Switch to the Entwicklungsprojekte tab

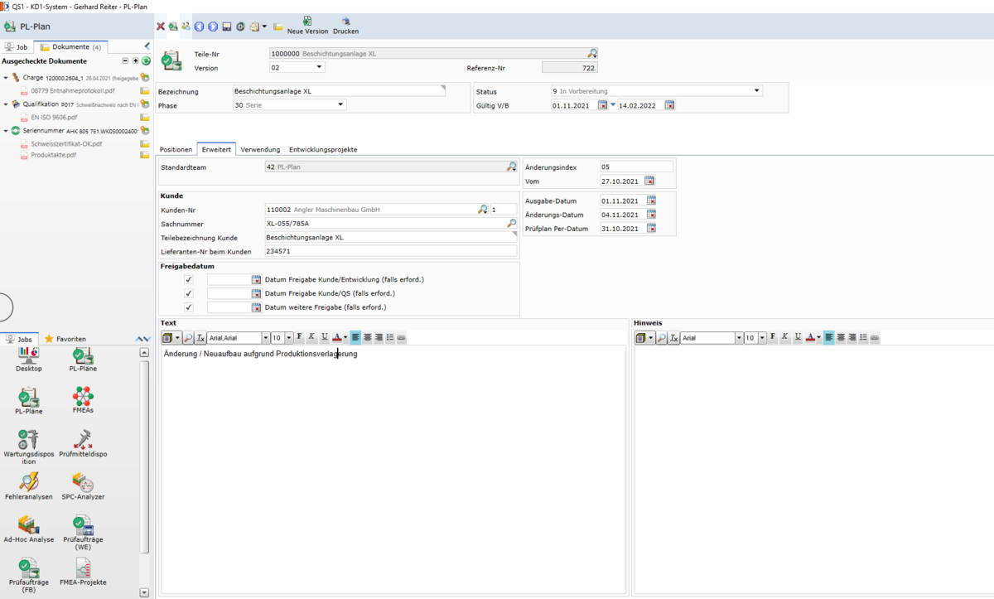[323, 149]
